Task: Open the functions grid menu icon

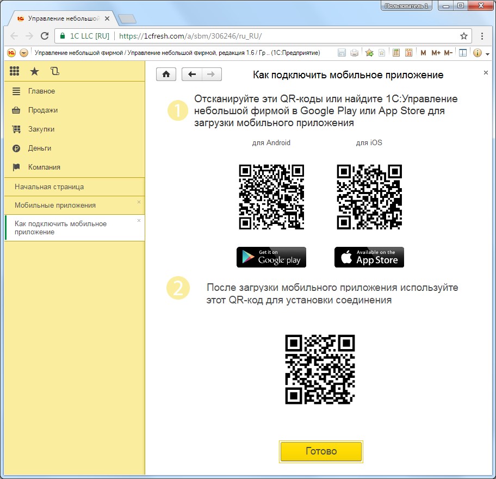Action: coord(15,71)
